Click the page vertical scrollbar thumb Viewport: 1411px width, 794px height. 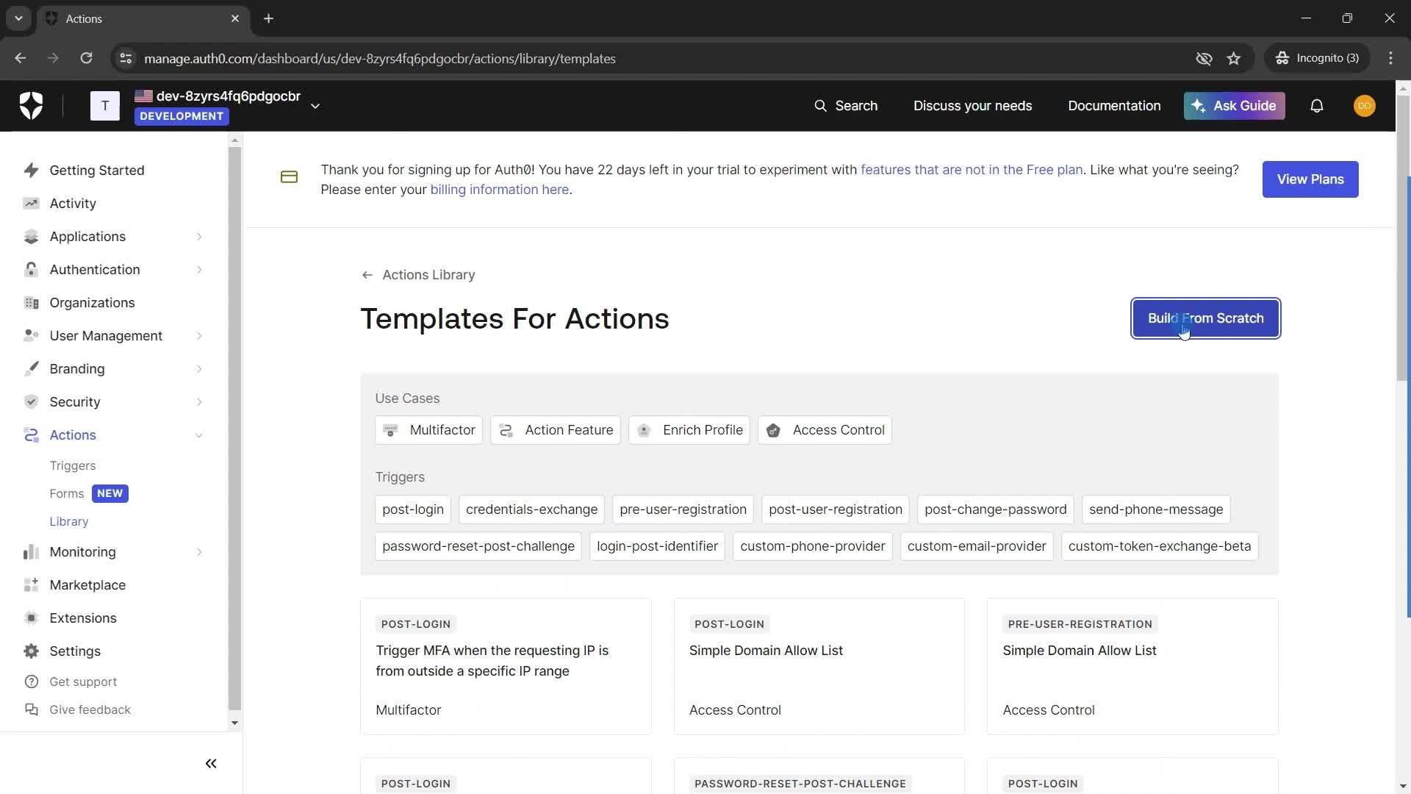[x=1403, y=239]
